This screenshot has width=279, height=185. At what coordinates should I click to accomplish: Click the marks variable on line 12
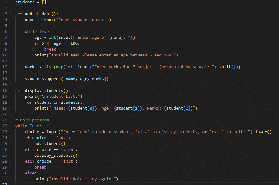coord(31,67)
